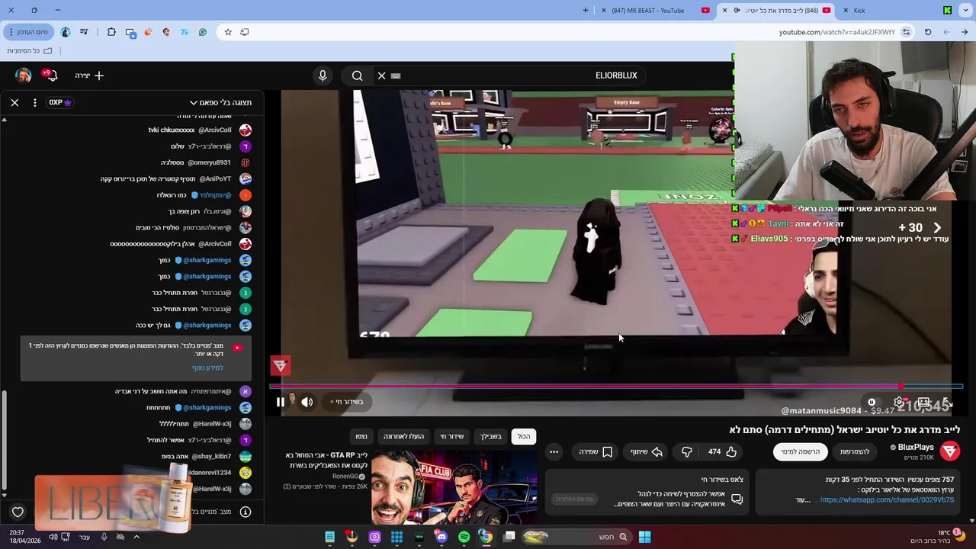Select the הועלו לאחרונה filter chip
This screenshot has height=549, width=976.
[x=403, y=436]
